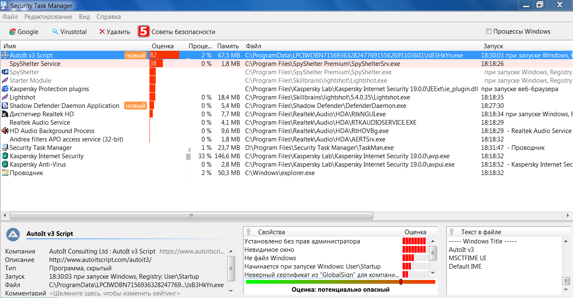Screen dimensions: 573x298
Task: Sort by the Файл column header
Action: pos(361,46)
